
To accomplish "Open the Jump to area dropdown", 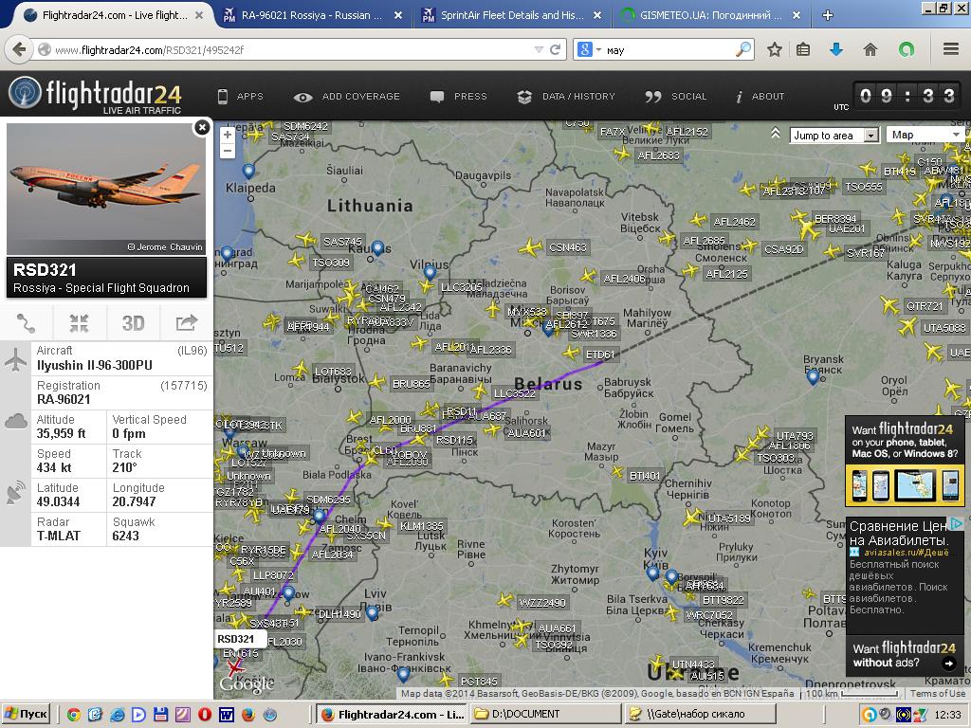I will 834,136.
